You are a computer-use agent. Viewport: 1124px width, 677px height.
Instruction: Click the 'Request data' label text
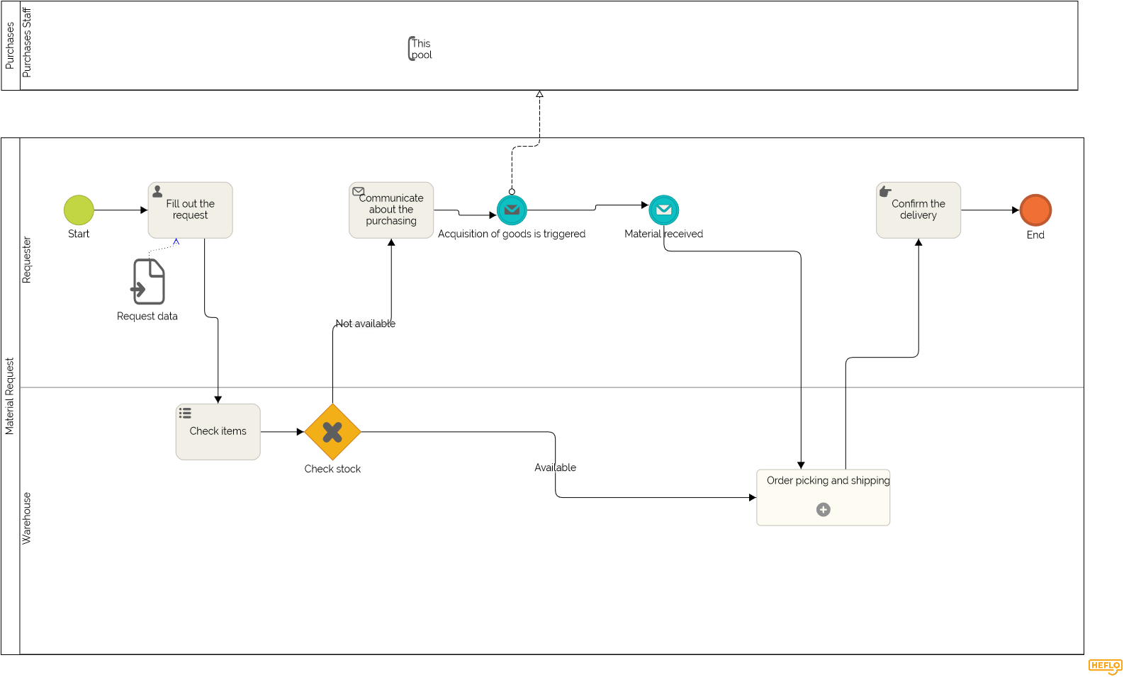[x=147, y=317]
